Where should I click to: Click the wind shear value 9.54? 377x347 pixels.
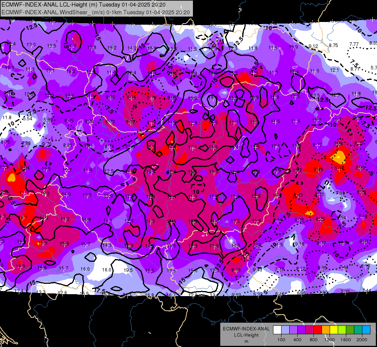342,218
